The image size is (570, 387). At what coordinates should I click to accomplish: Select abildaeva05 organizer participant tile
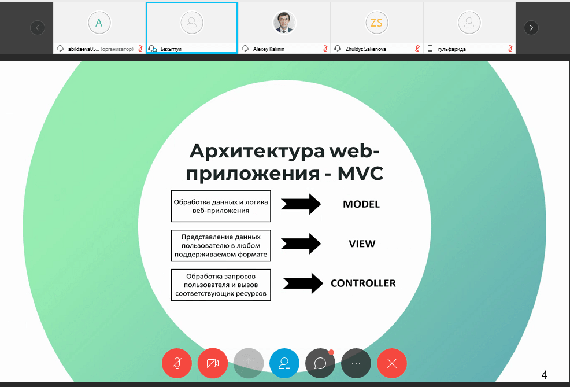[x=99, y=28]
